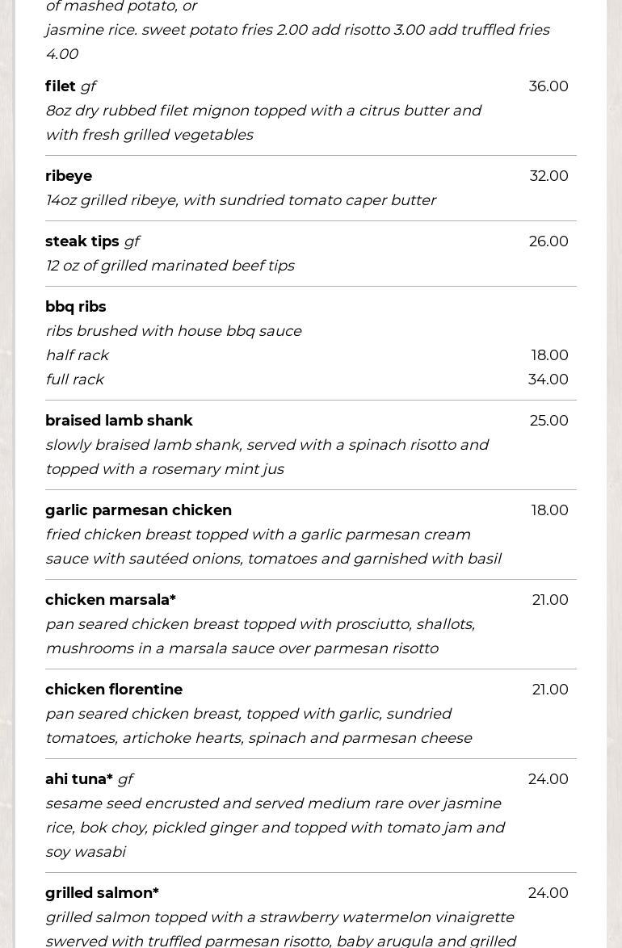Viewport: 622px width, 948px height.
Task: Click the garlic parmesan chicken heading
Action: 138,510
